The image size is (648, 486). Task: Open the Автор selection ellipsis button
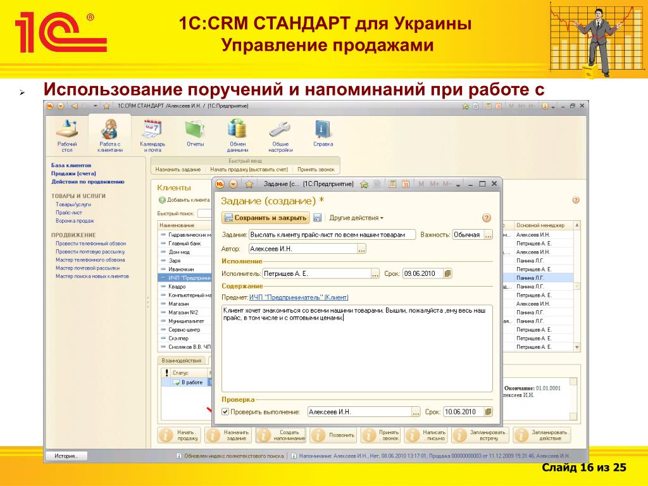click(361, 249)
